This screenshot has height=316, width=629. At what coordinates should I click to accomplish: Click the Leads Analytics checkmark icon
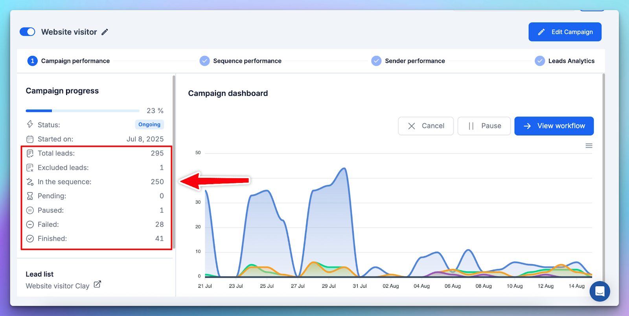tap(540, 61)
